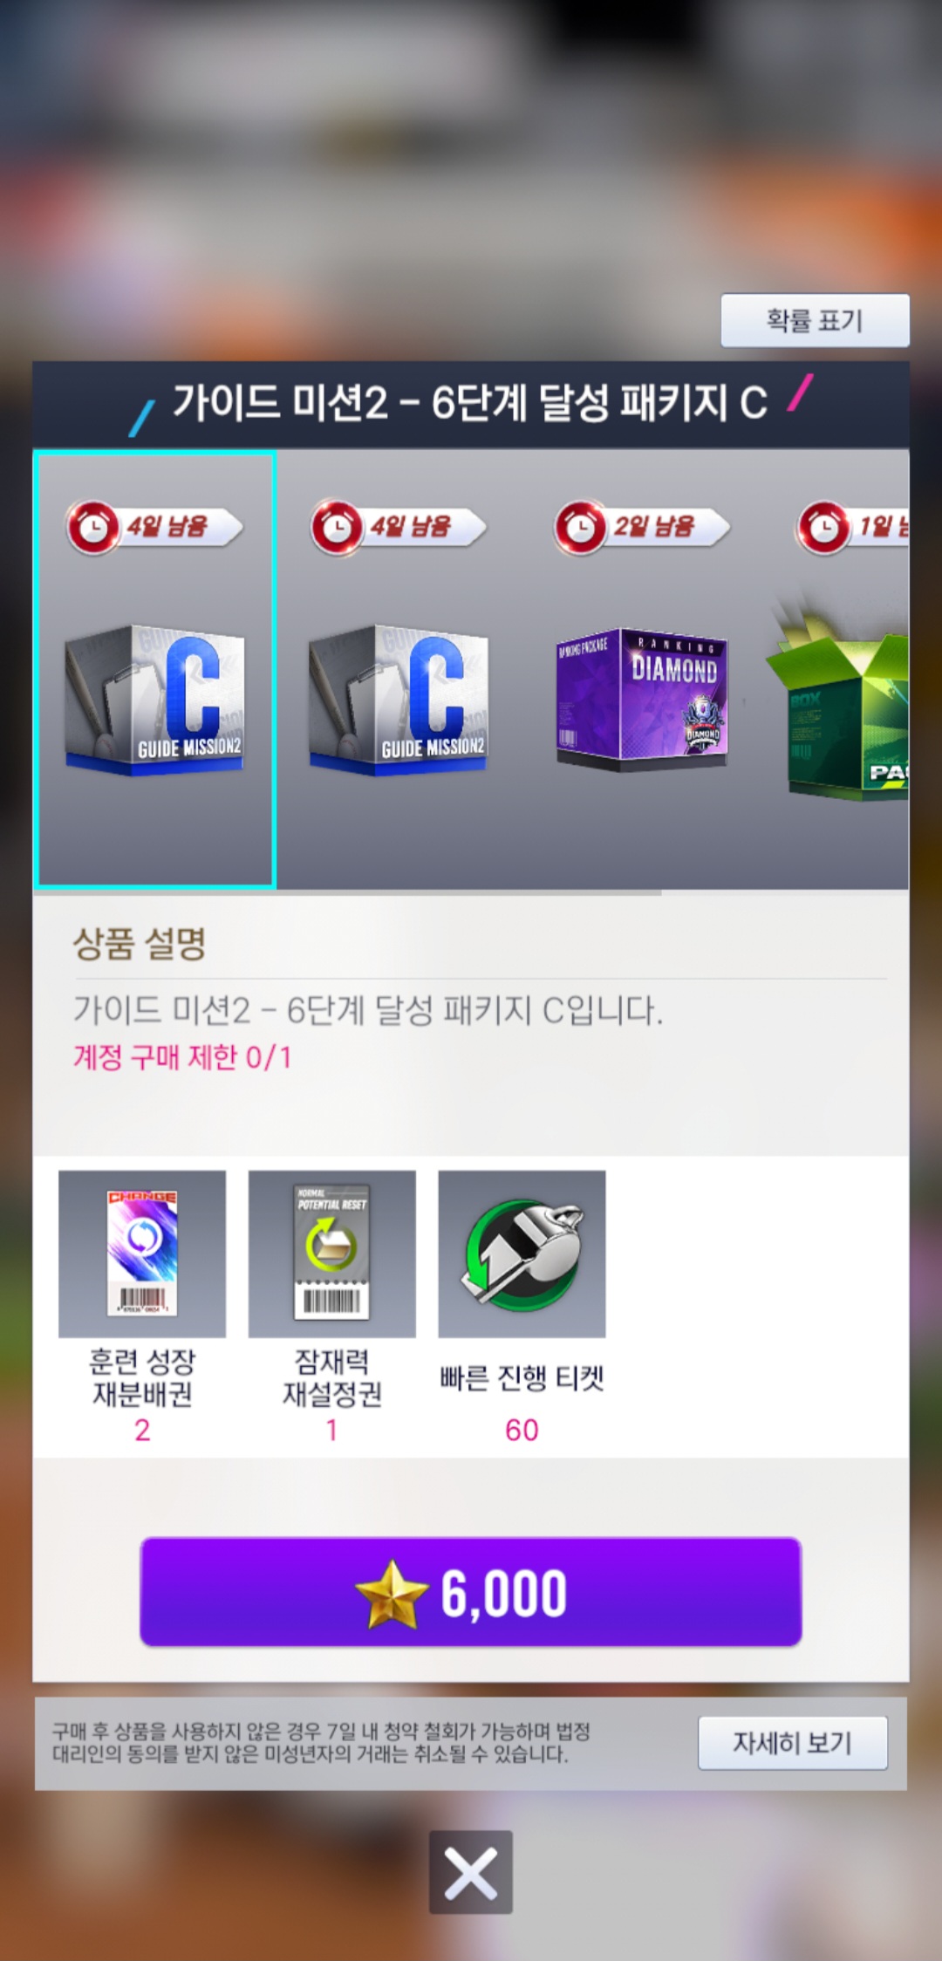Screen dimensions: 942x1961
Task: Tap the whistle fast progress ticket icon
Action: coord(522,1254)
